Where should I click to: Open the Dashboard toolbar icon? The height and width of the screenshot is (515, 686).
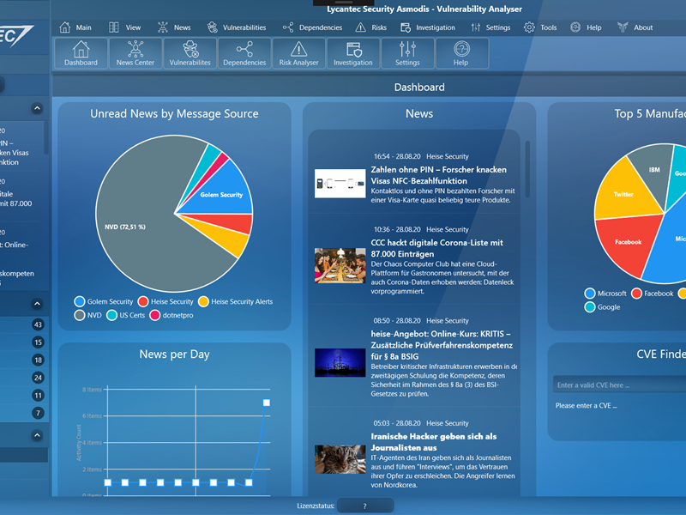[x=81, y=53]
